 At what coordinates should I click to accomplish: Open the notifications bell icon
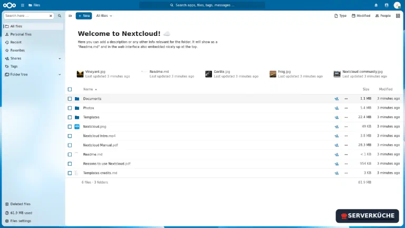pos(376,5)
